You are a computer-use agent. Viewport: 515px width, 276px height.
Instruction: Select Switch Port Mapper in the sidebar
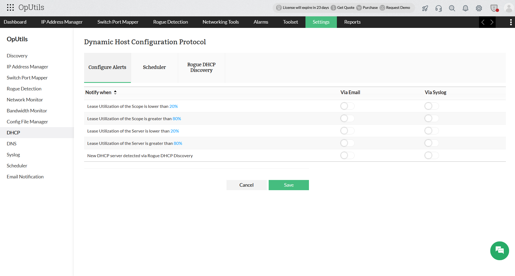point(37,78)
